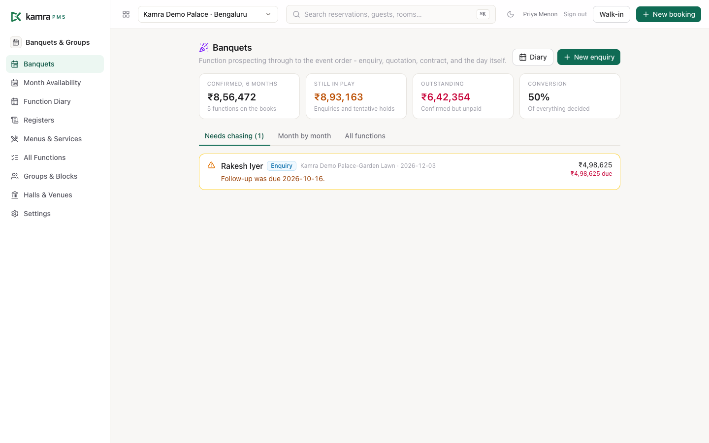Click the Settings gear icon
Viewport: 709px width, 443px height.
click(x=15, y=214)
